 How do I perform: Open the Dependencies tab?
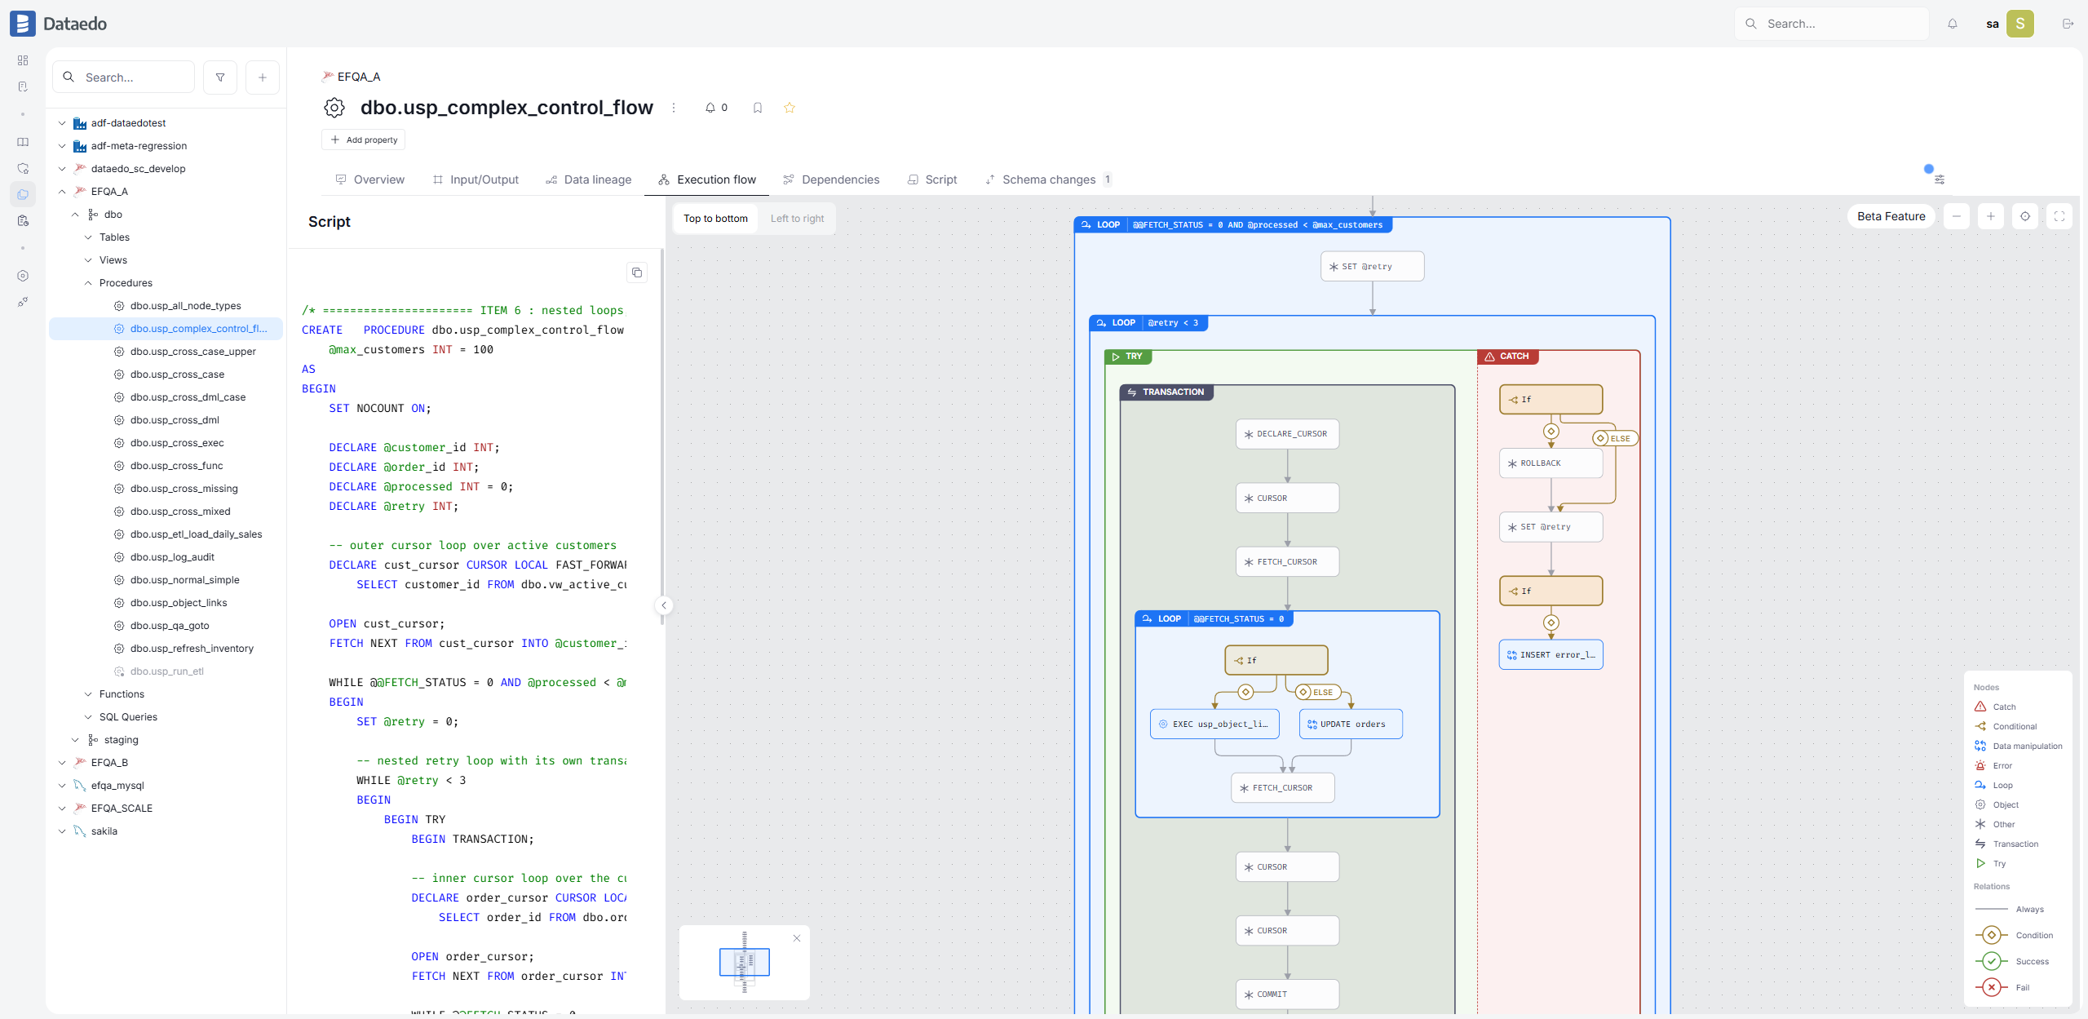coord(831,179)
